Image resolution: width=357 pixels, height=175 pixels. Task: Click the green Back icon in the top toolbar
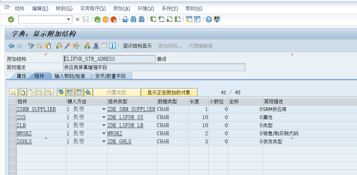(97, 19)
